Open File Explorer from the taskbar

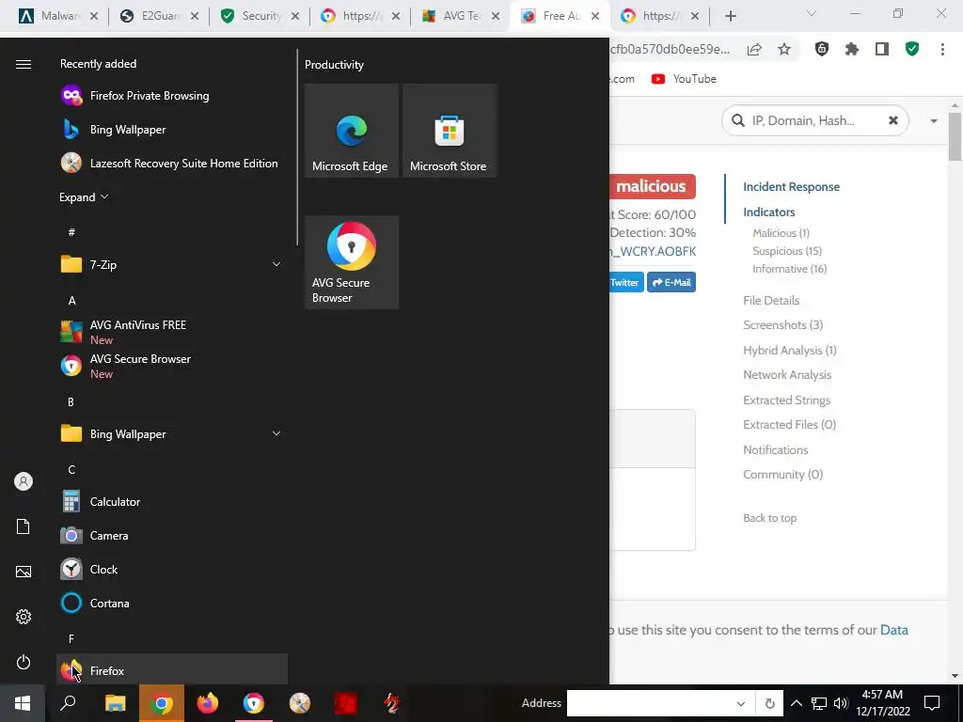(x=115, y=703)
